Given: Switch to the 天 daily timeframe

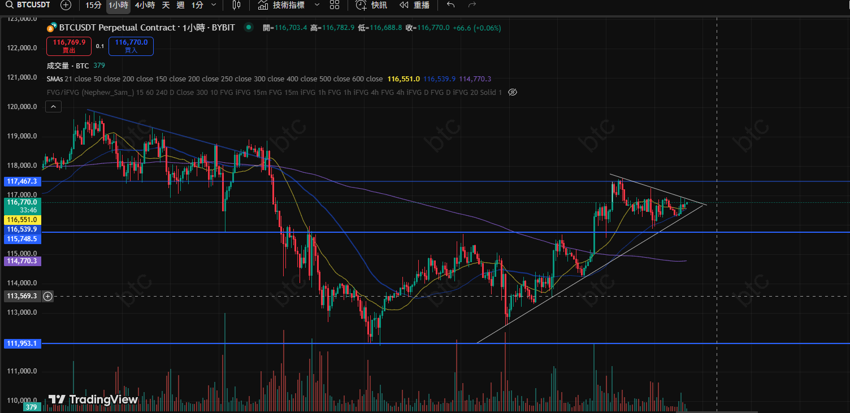Looking at the screenshot, I should tap(166, 5).
